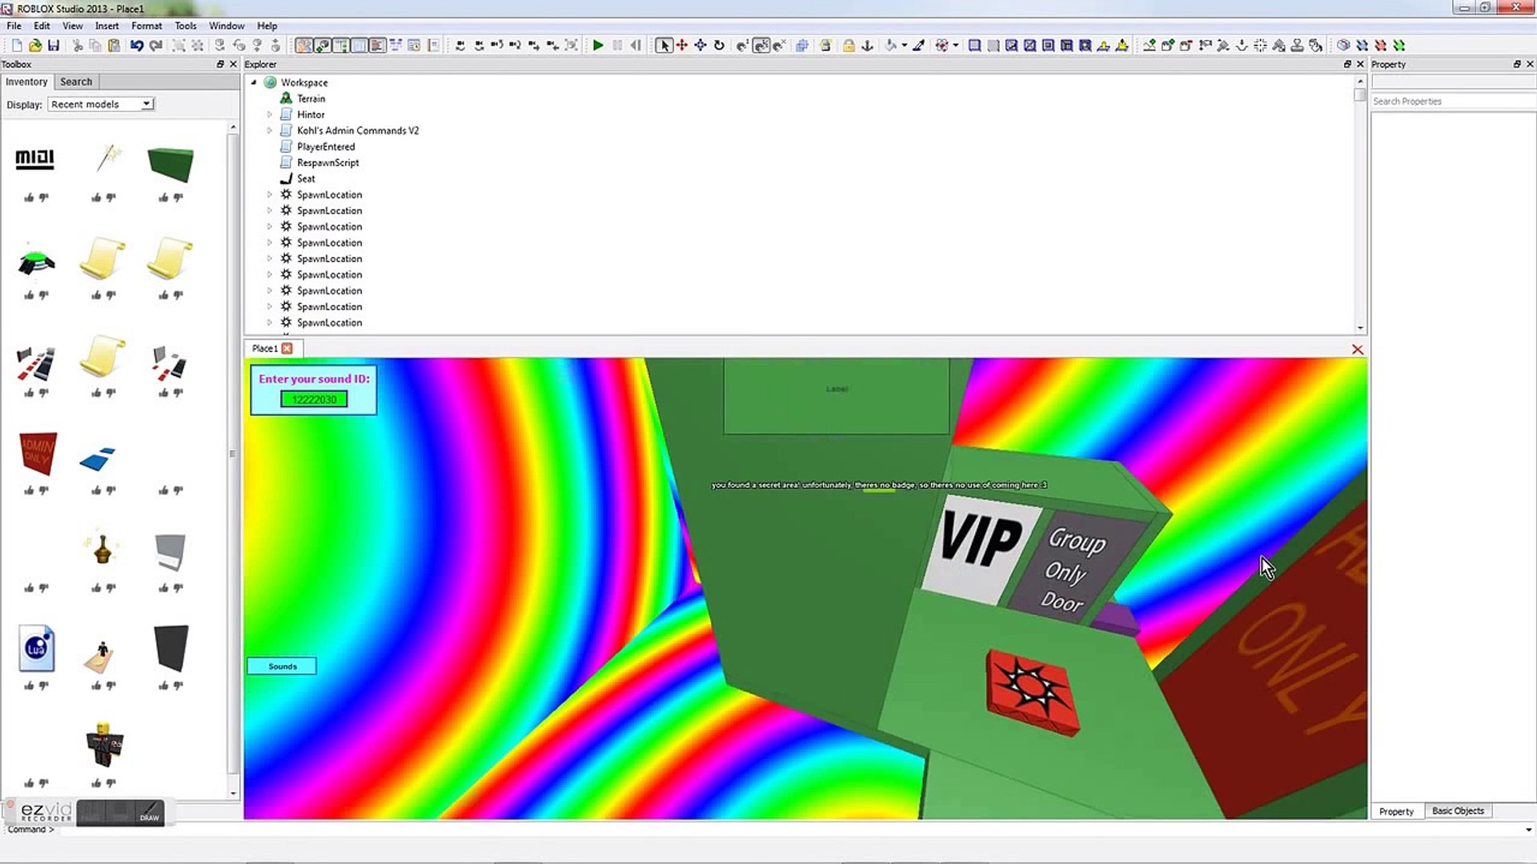This screenshot has width=1537, height=864.
Task: Click the paint bucket Fill tool
Action: pyautogui.click(x=890, y=46)
